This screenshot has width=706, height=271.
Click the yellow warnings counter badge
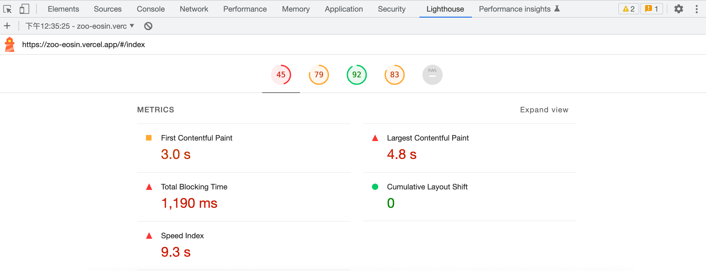click(x=628, y=9)
